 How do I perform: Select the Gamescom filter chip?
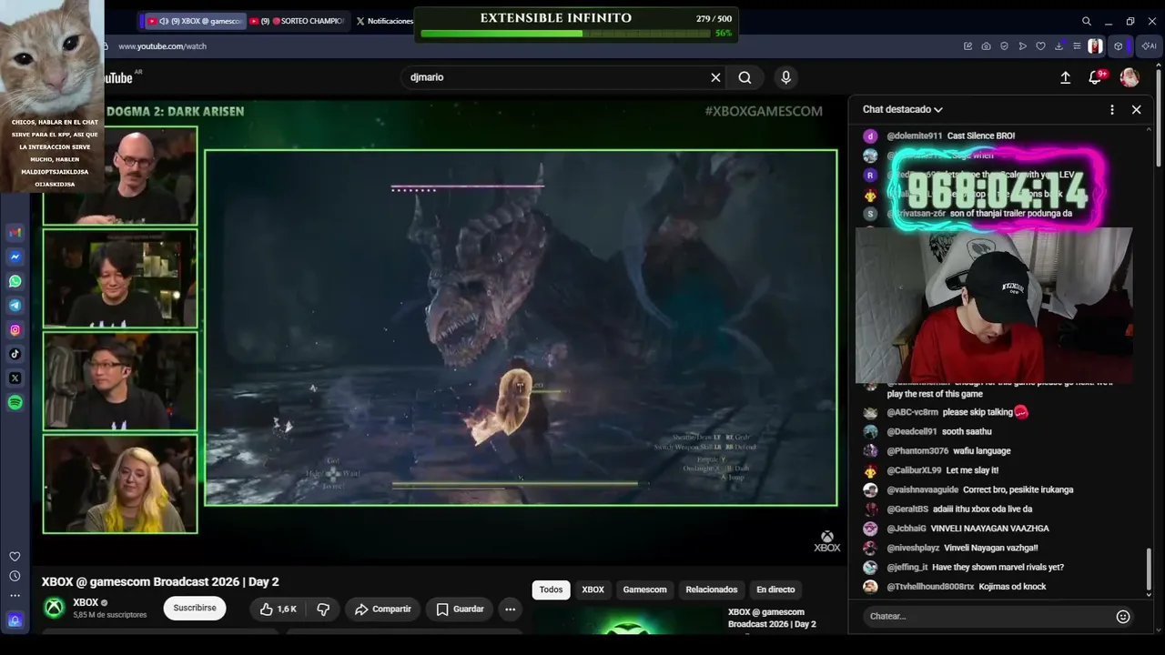(x=644, y=589)
